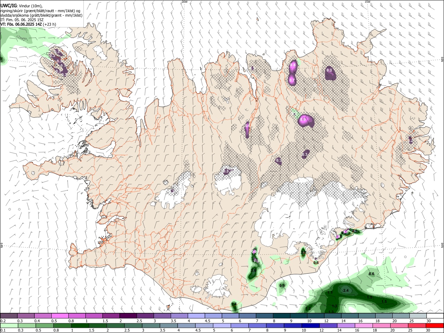Screen dimensions: 444x333
Task: Click the 1.1 value in offshore rain area
Action: (330, 293)
